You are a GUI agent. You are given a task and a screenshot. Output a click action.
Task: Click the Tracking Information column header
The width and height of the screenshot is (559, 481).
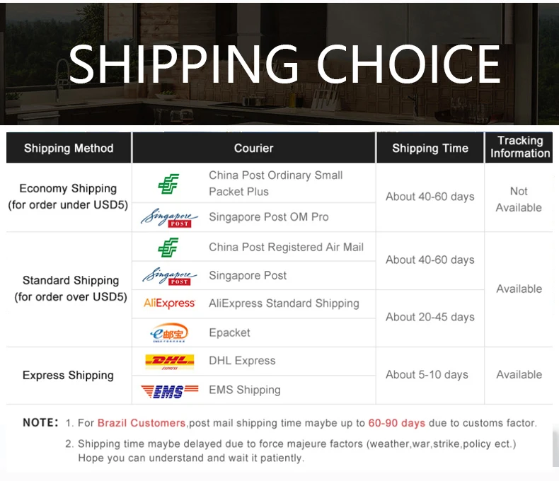click(x=520, y=147)
